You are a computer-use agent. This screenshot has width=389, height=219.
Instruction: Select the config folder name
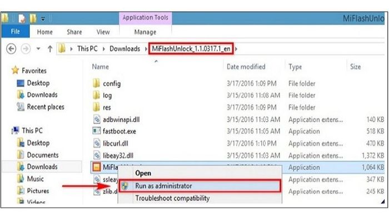pos(112,83)
